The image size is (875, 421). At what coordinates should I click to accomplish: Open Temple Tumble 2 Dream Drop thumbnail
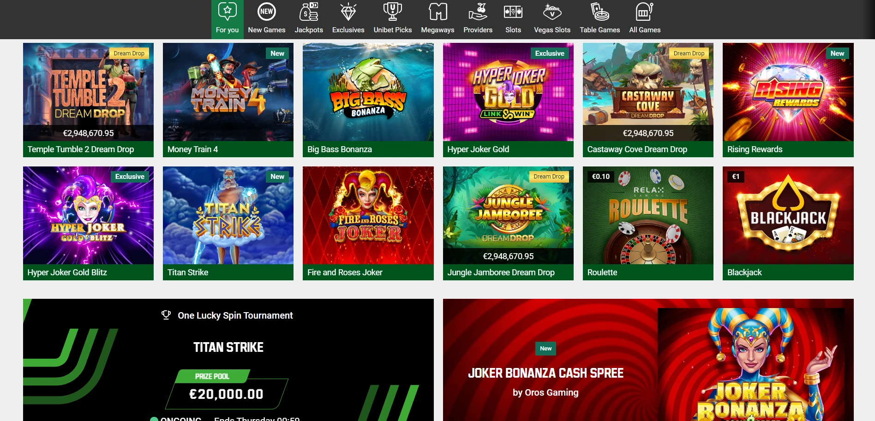point(88,92)
